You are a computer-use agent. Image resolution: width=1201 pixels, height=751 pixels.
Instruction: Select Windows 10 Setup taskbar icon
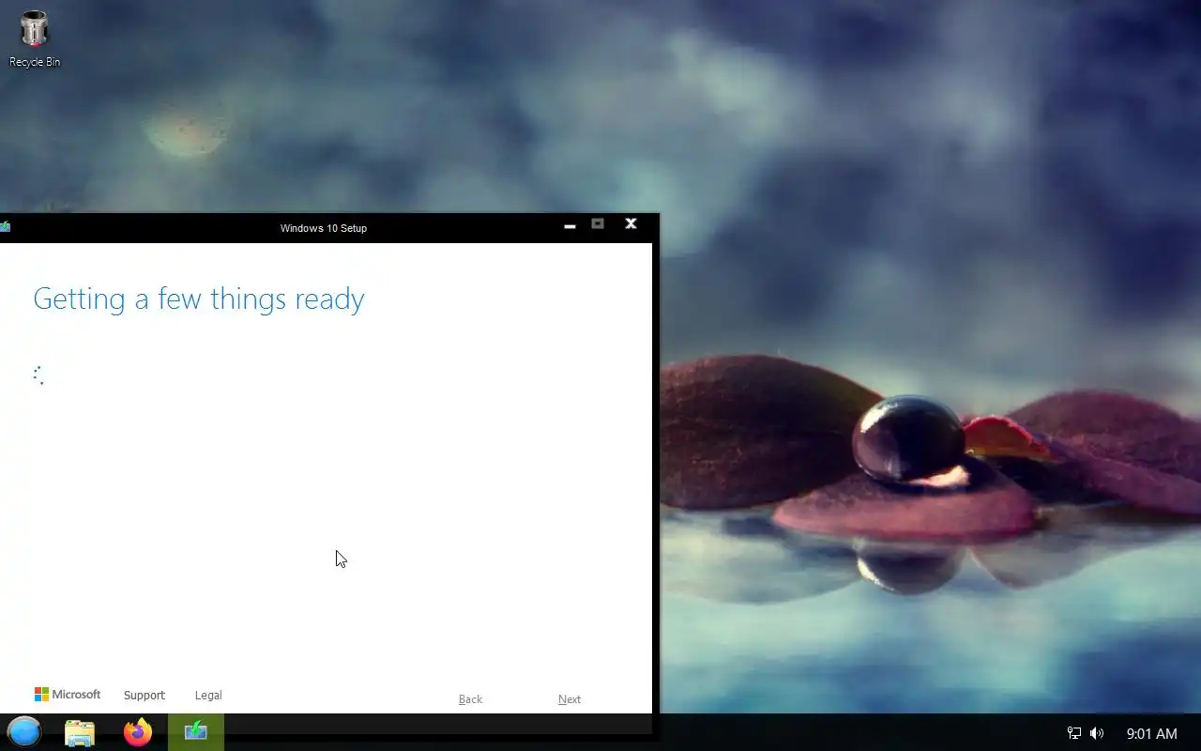(196, 732)
